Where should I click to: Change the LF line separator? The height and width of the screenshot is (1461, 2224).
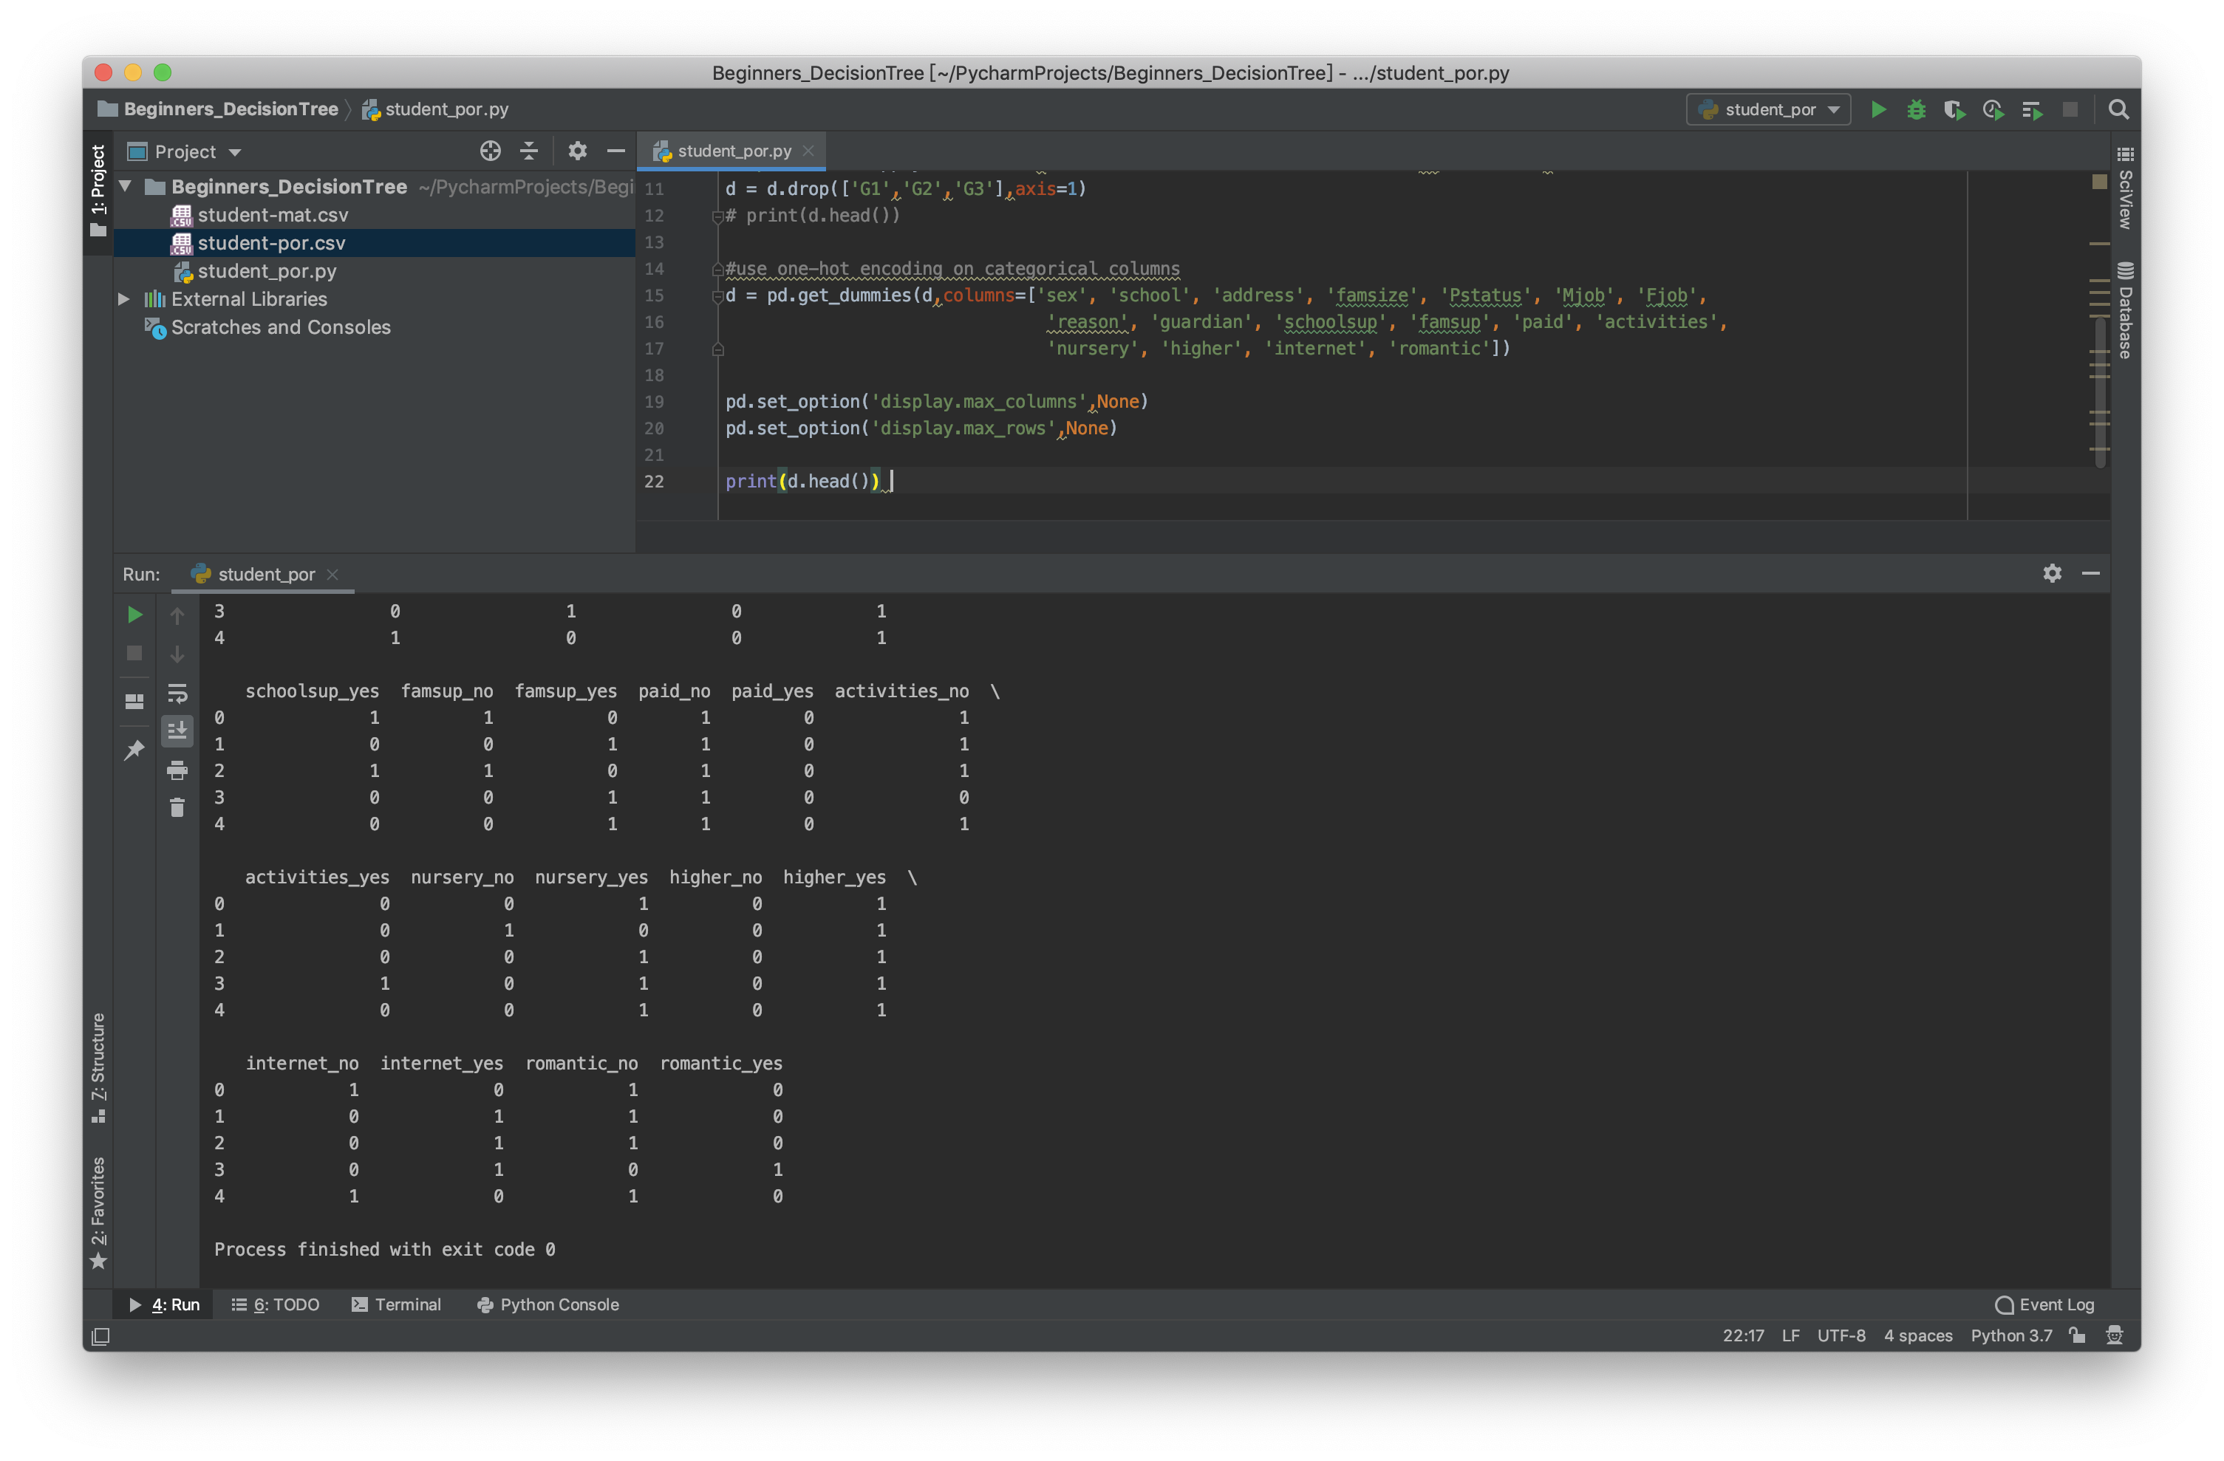click(x=1790, y=1336)
